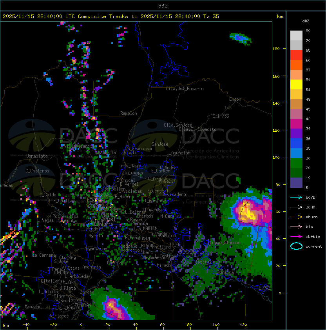Screen dimensions: 326x330
Task: Click the '50YD' legend label
Action: 310,197
